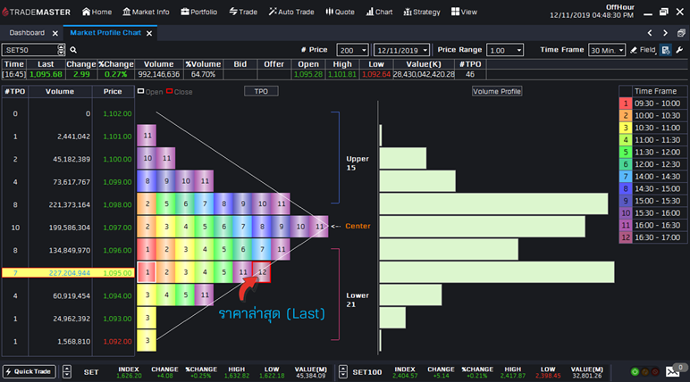
Task: Close the Market Profile Chart tab
Action: click(x=149, y=33)
